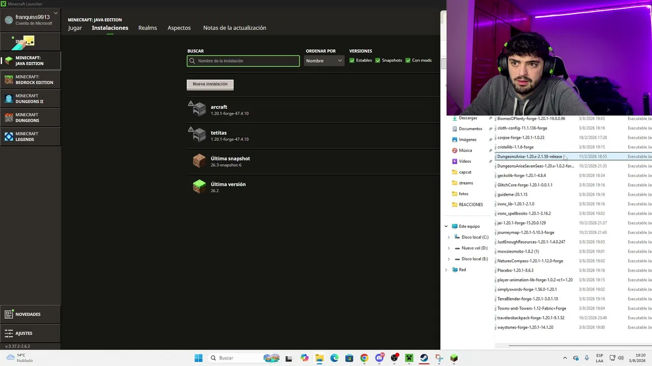Open Discord from the taskbar
Screen dimensions: 652x366
point(379,358)
